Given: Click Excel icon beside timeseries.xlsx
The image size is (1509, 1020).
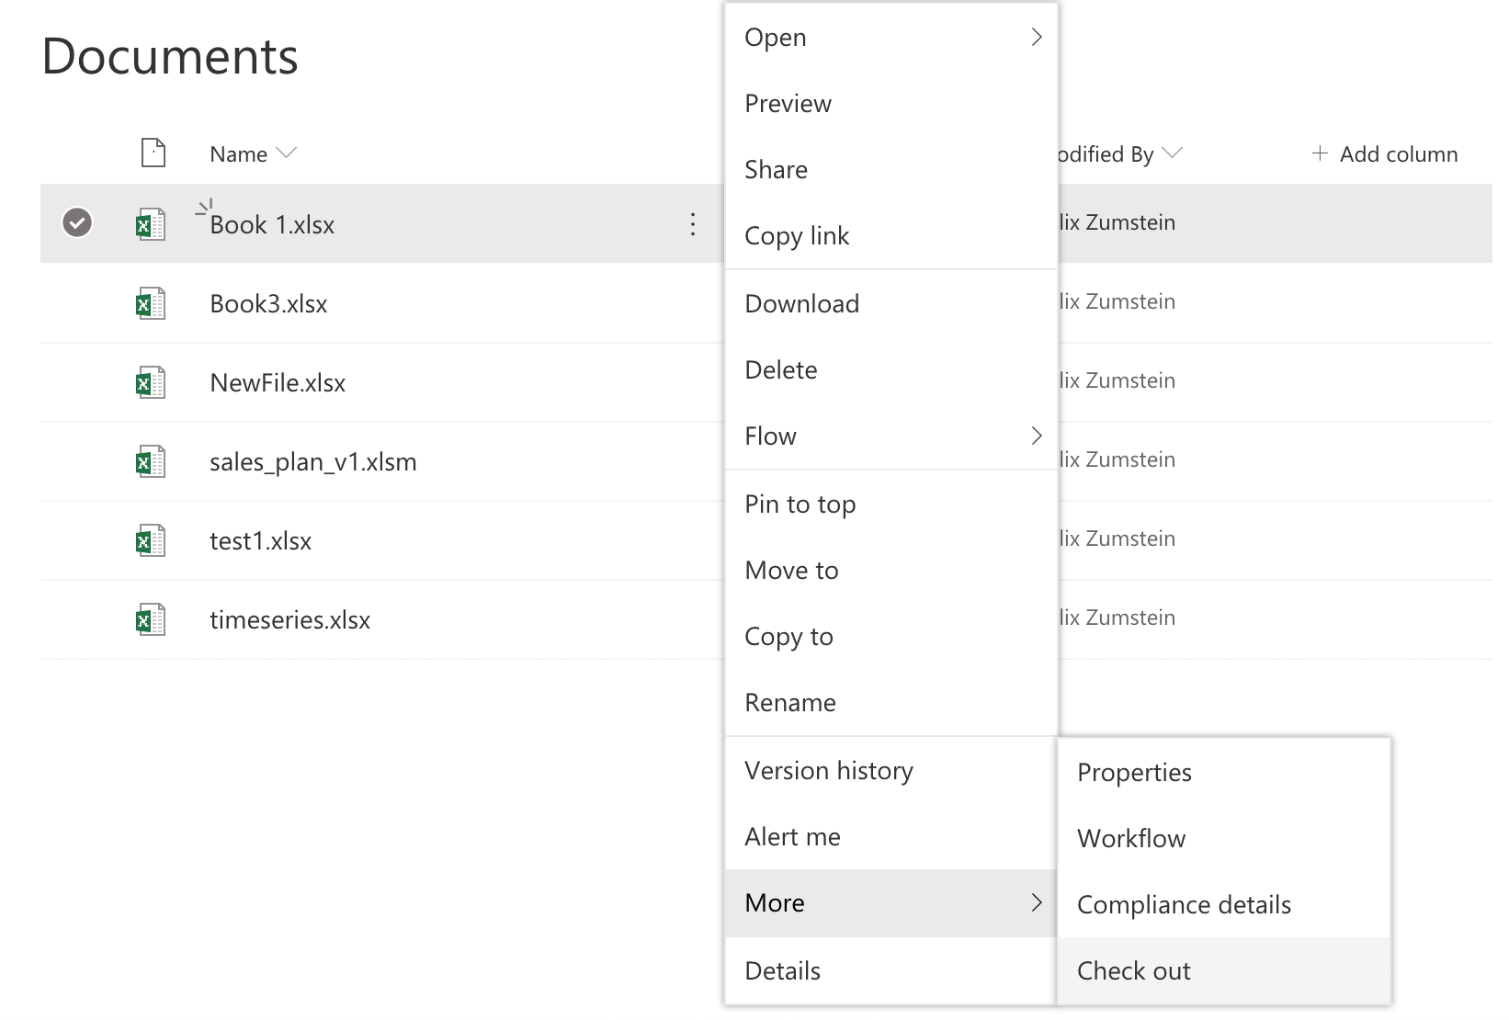Looking at the screenshot, I should (x=151, y=619).
